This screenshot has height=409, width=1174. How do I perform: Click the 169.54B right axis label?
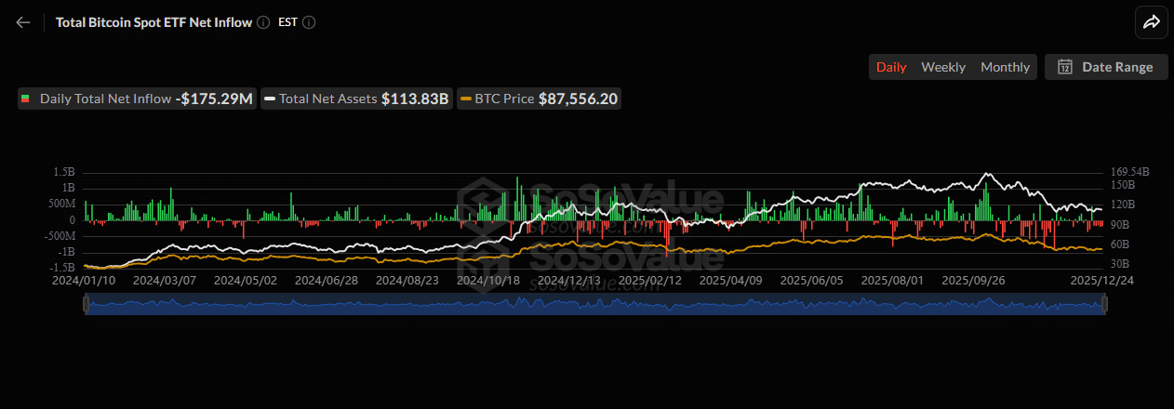1129,172
